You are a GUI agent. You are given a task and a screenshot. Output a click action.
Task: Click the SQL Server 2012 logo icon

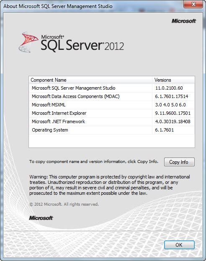pyautogui.click(x=28, y=42)
